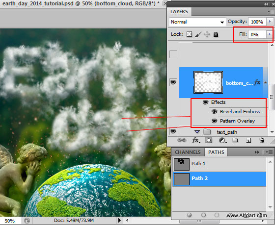Click the lock transparent pixels icon

click(x=189, y=34)
